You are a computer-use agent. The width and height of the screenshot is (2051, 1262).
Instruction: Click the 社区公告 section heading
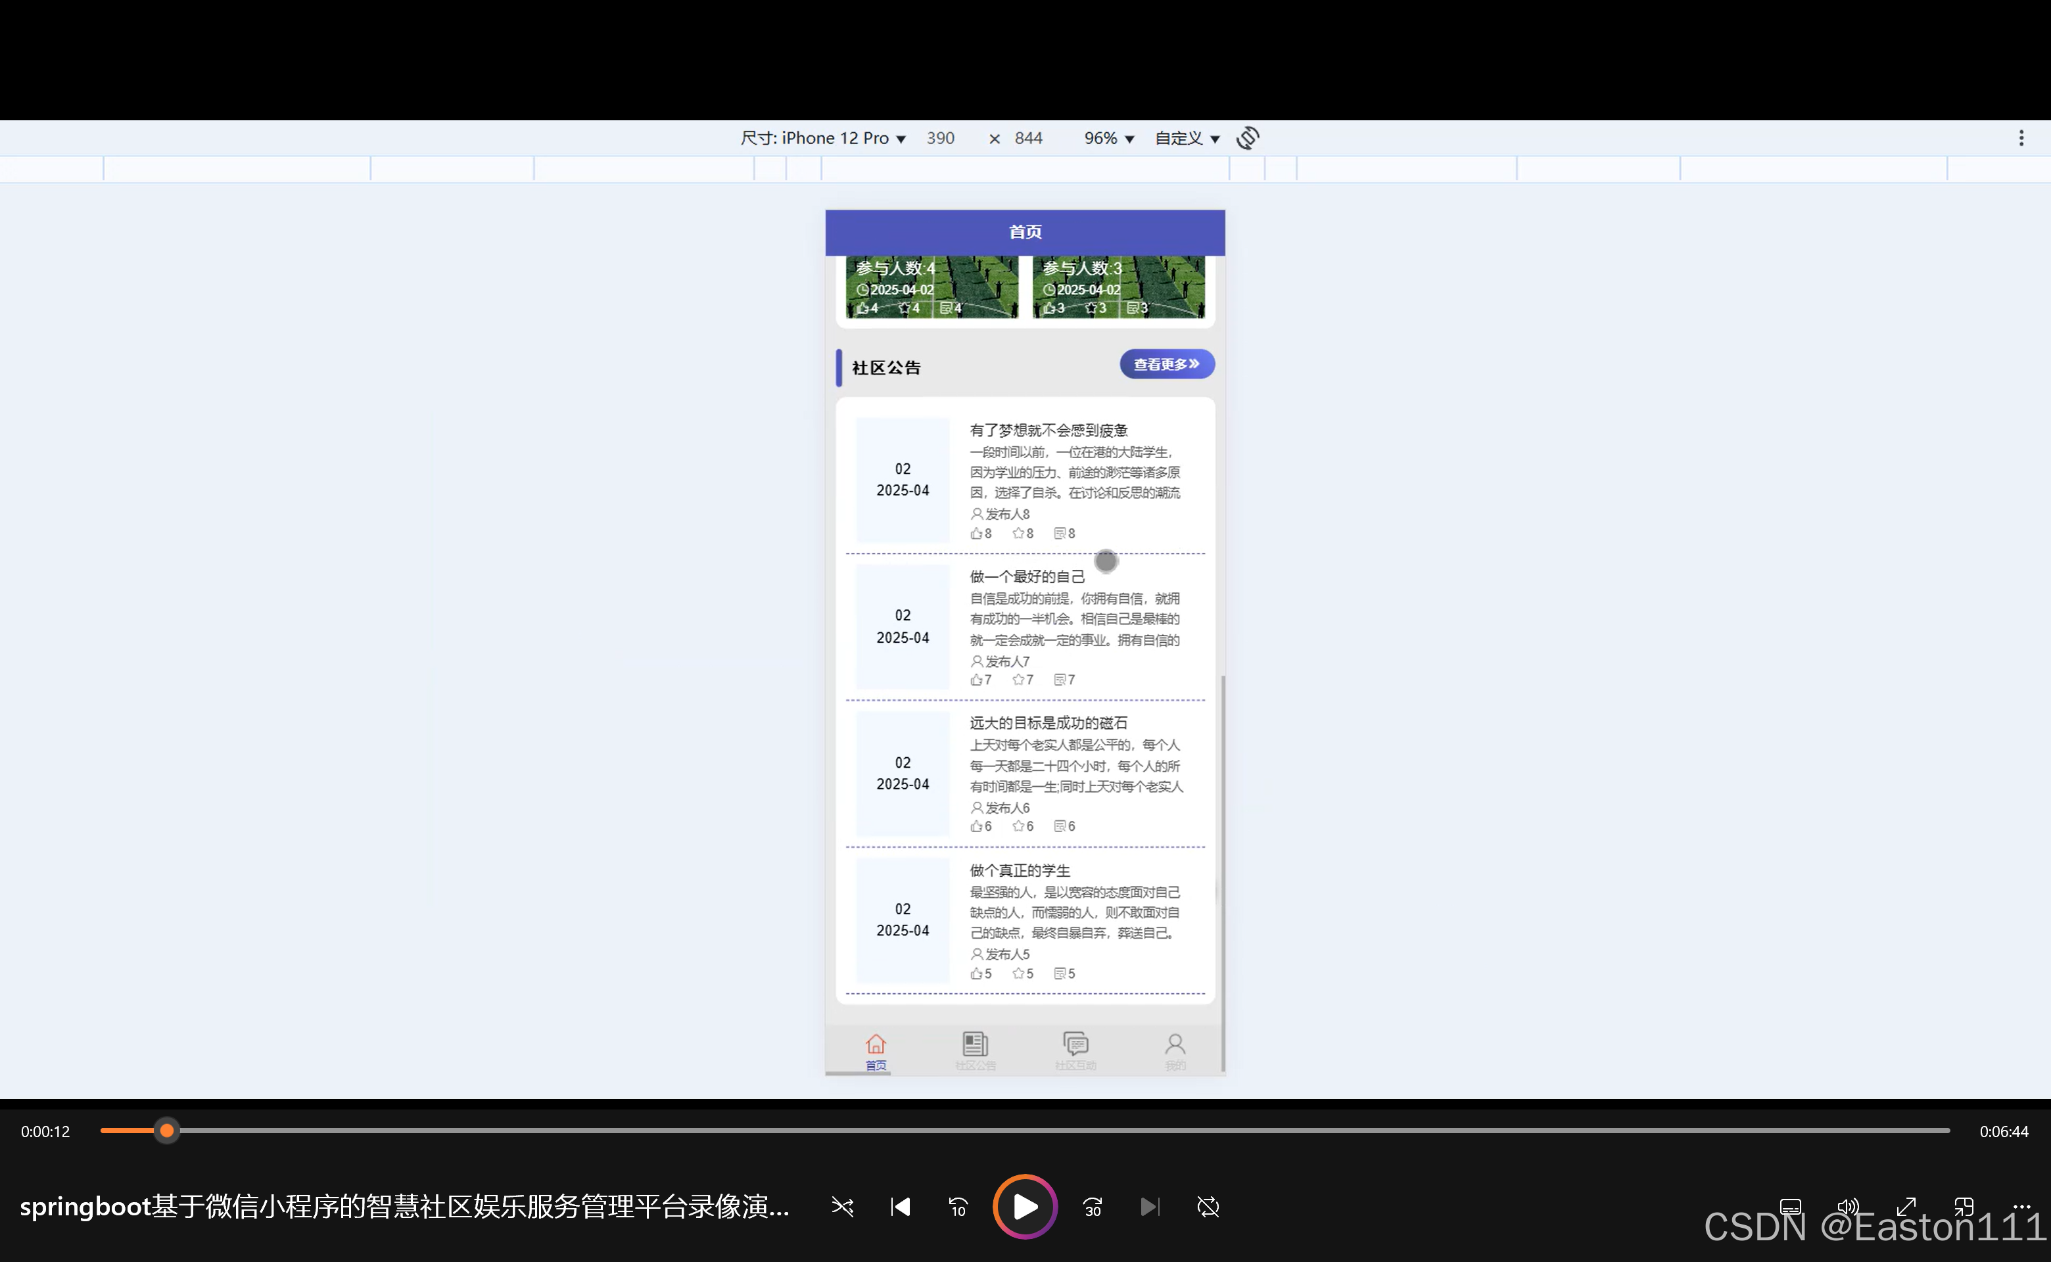pos(885,367)
